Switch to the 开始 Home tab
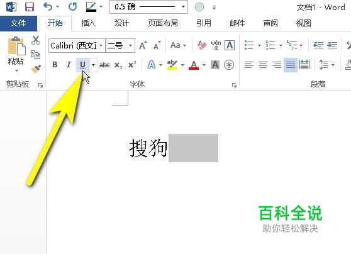Screen dimensions: 351x254 [55, 23]
